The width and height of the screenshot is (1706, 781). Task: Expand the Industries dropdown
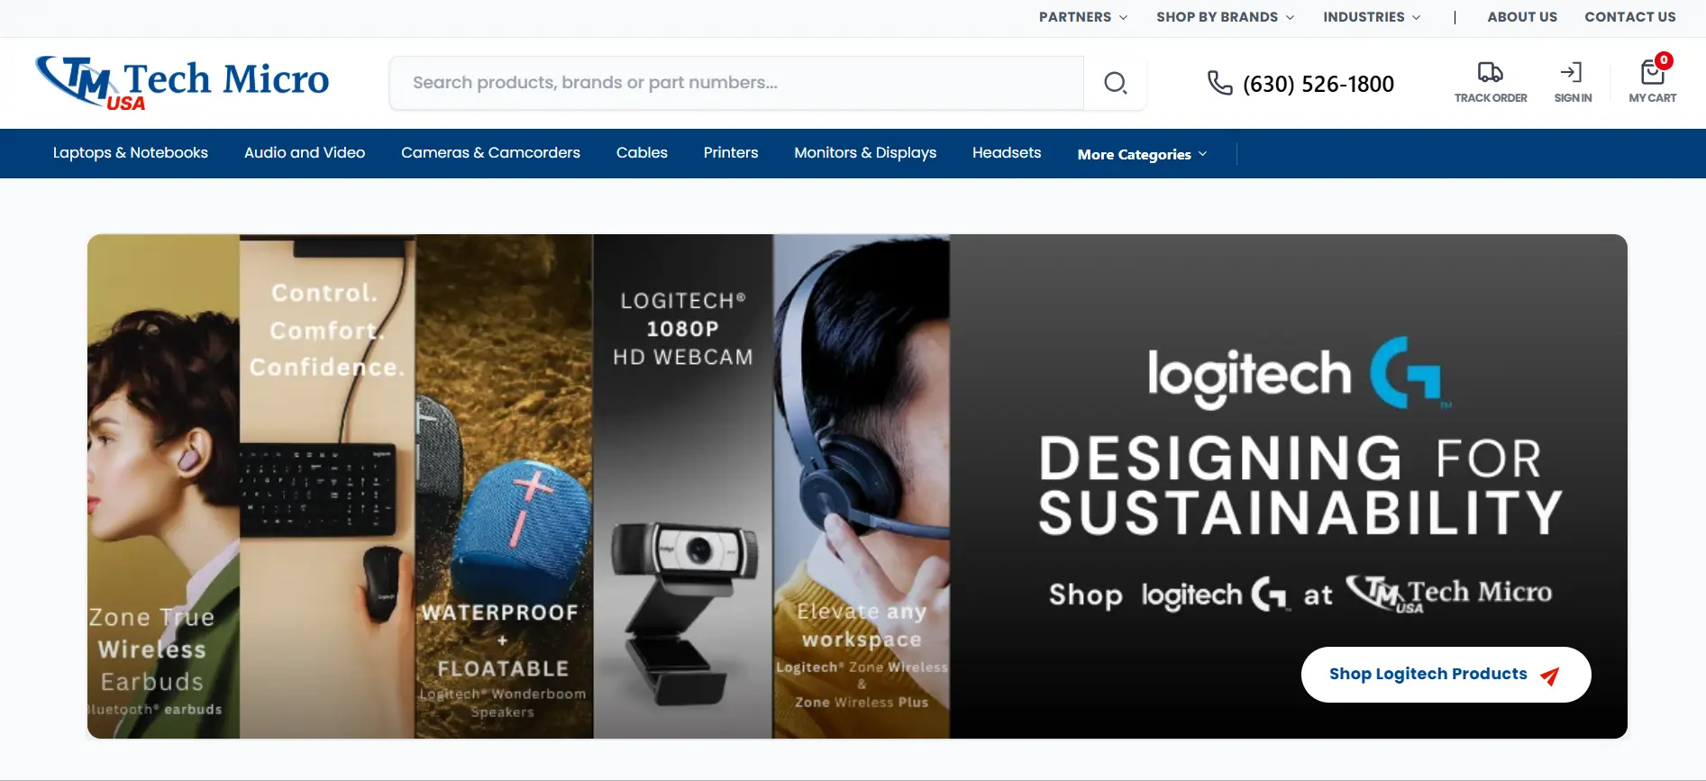pos(1372,17)
